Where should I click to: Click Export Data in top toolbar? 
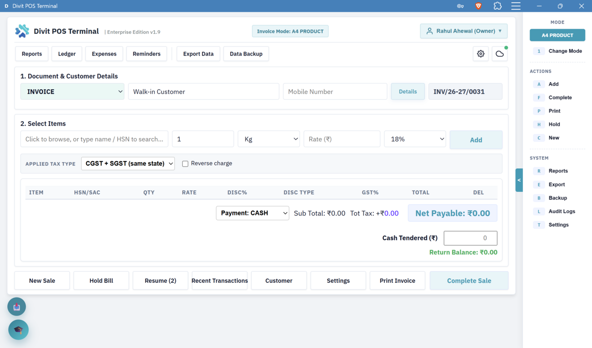click(198, 54)
